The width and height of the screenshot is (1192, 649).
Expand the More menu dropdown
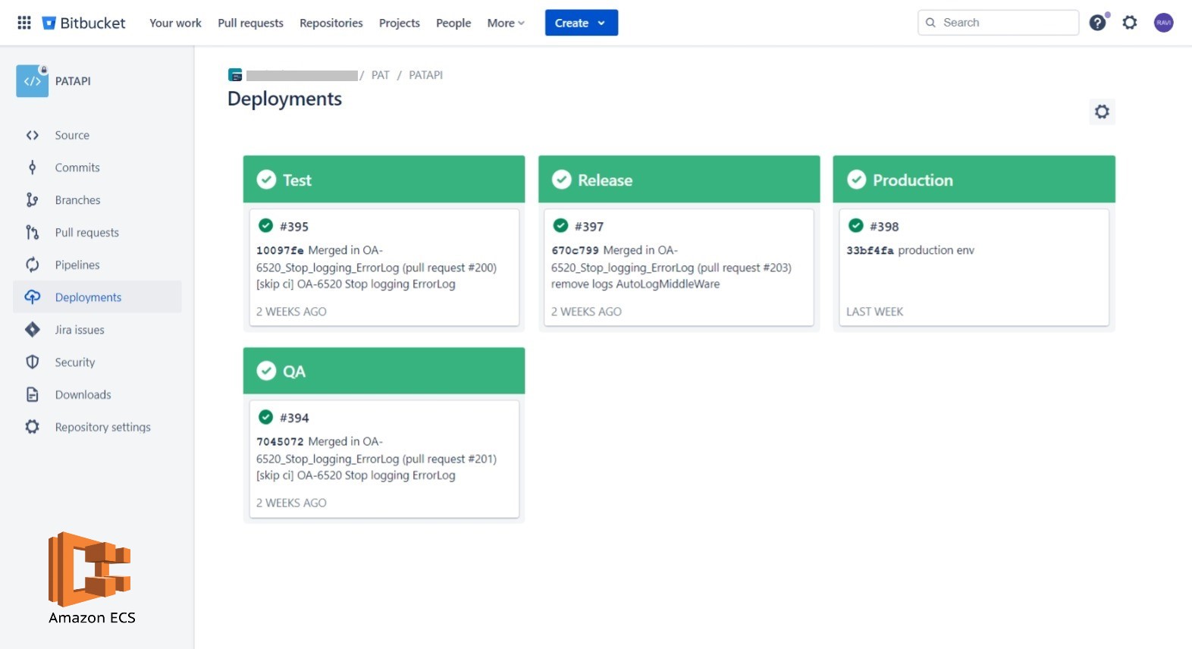(x=506, y=23)
